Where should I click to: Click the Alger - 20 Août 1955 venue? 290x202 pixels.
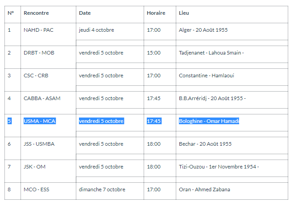pos(203,30)
